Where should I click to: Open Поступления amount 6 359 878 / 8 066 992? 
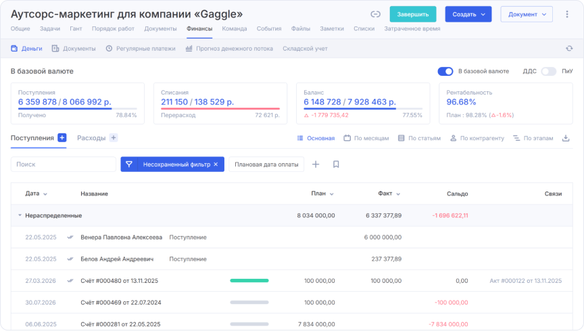[x=64, y=102]
